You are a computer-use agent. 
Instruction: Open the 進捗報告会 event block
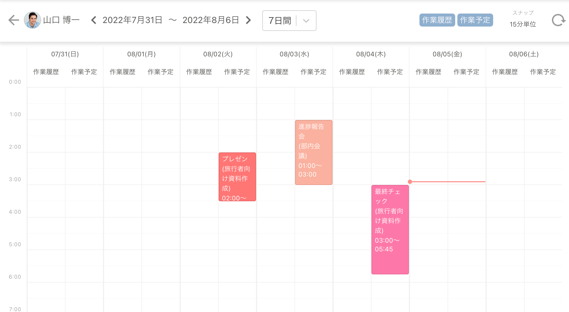tap(313, 152)
